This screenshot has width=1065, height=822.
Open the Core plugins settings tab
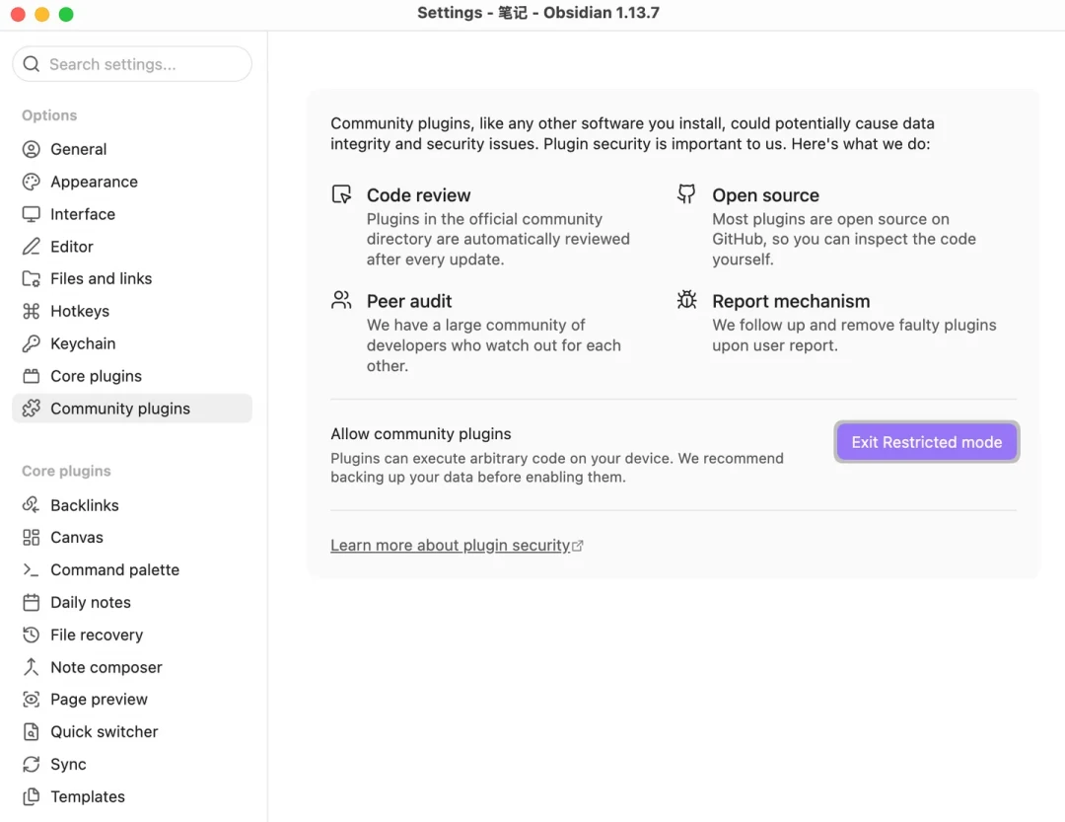click(x=132, y=376)
